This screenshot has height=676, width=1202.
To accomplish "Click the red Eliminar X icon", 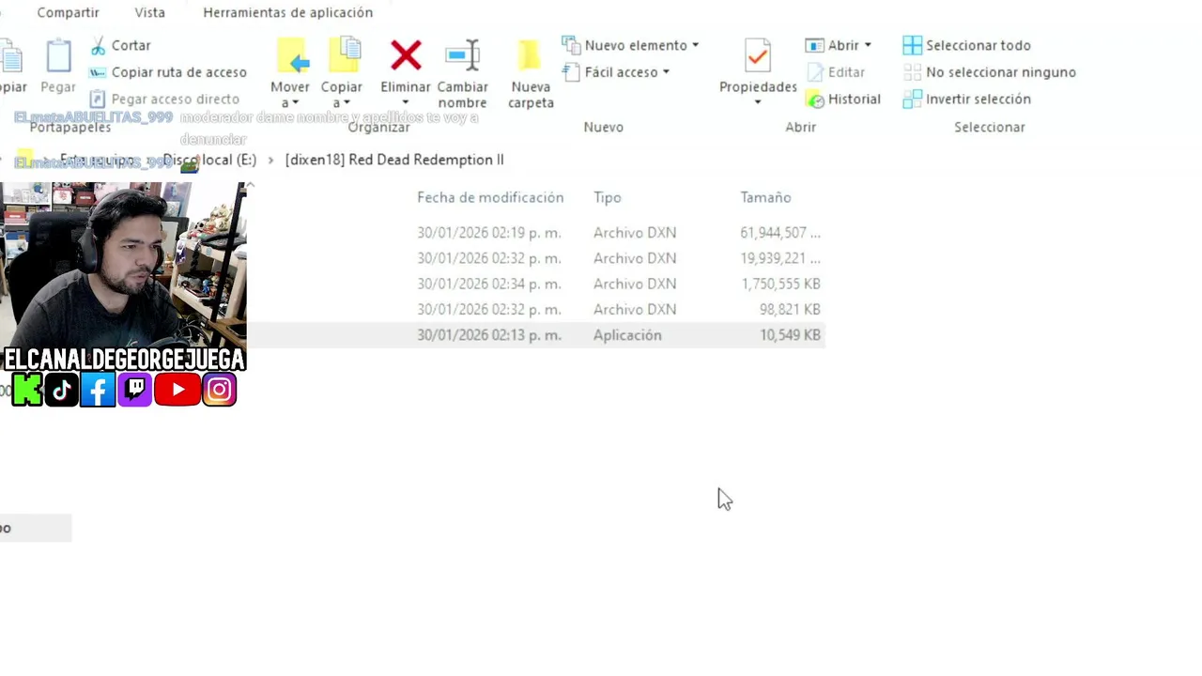I will tap(406, 55).
